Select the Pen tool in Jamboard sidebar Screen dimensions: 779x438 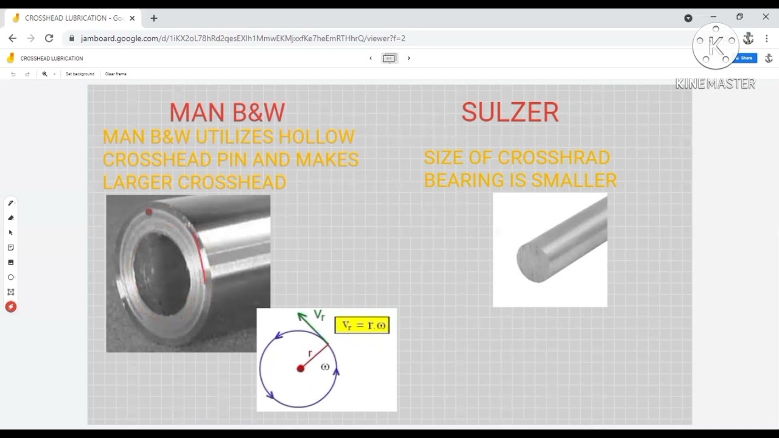(10, 203)
